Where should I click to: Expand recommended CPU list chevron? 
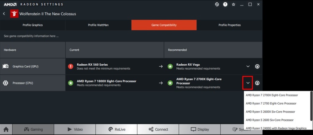[248, 83]
